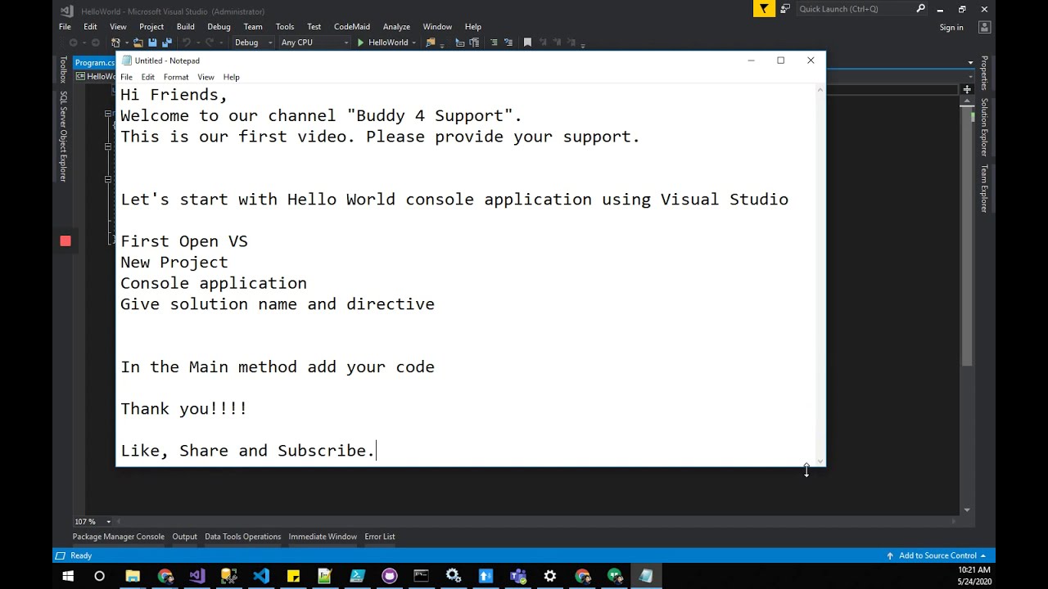
Task: Open the CodeMaid menu in Visual Studio
Action: (x=352, y=27)
